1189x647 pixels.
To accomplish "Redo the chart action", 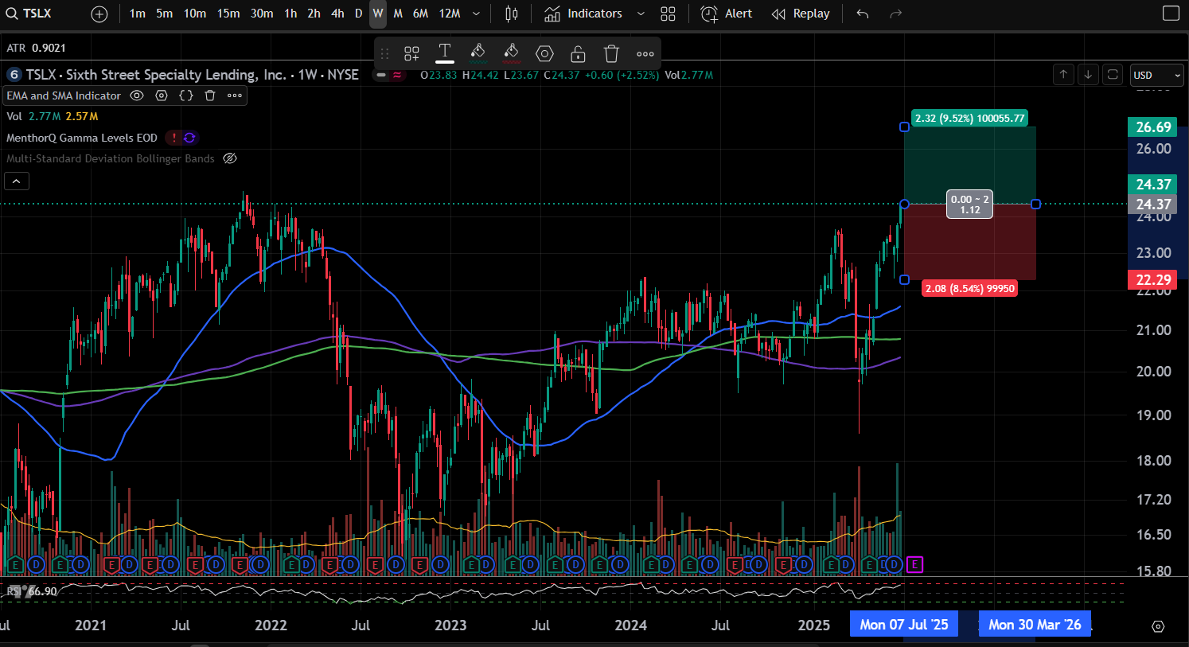I will click(x=896, y=14).
